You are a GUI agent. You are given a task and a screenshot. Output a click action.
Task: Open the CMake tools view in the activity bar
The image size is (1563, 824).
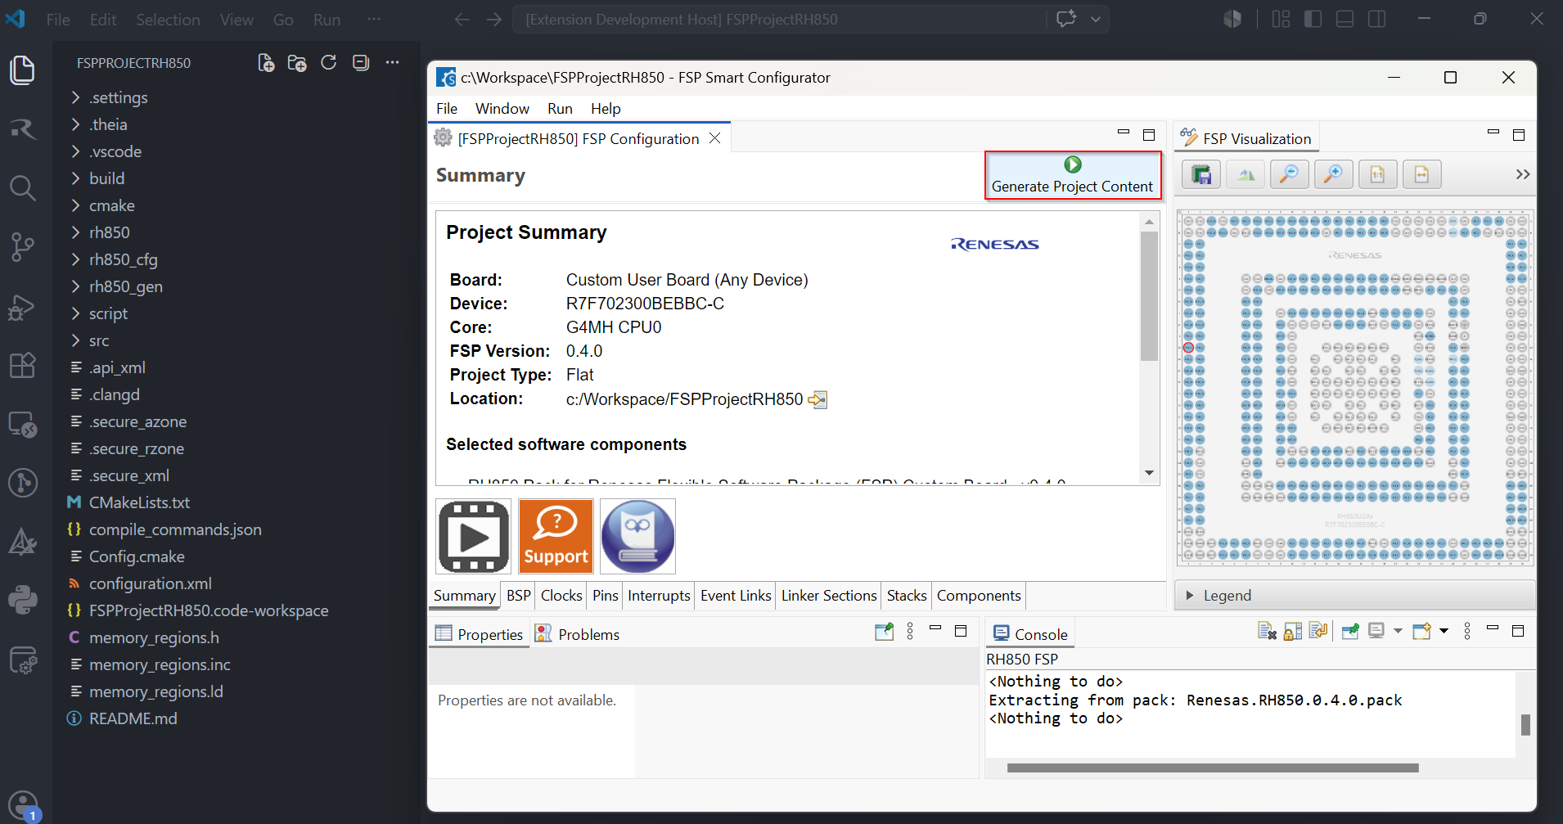pyautogui.click(x=22, y=542)
